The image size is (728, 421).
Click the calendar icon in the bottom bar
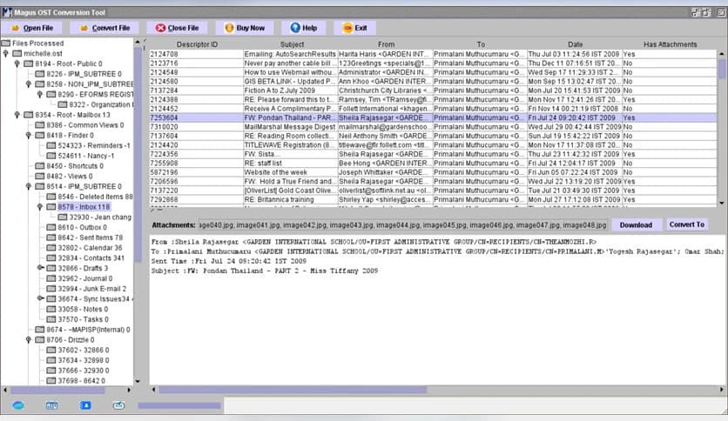(x=52, y=405)
